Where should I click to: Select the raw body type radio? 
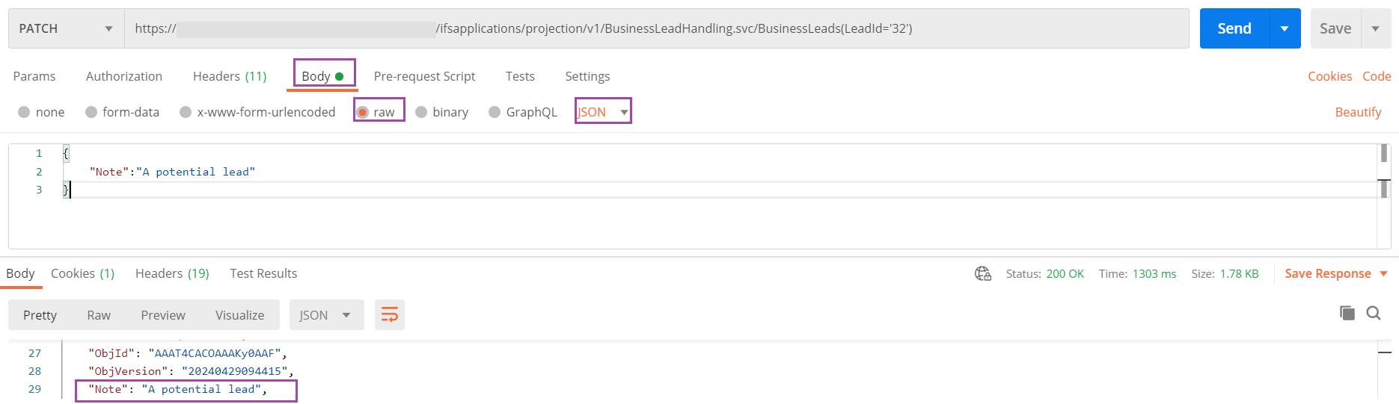[x=363, y=112]
